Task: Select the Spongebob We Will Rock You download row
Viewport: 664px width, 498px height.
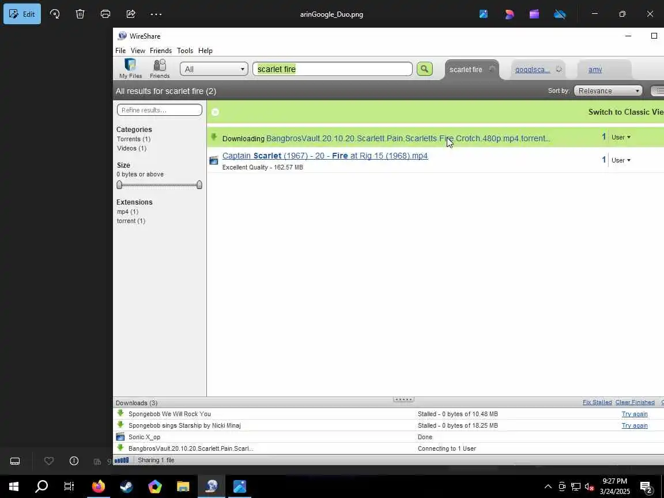Action: point(388,414)
